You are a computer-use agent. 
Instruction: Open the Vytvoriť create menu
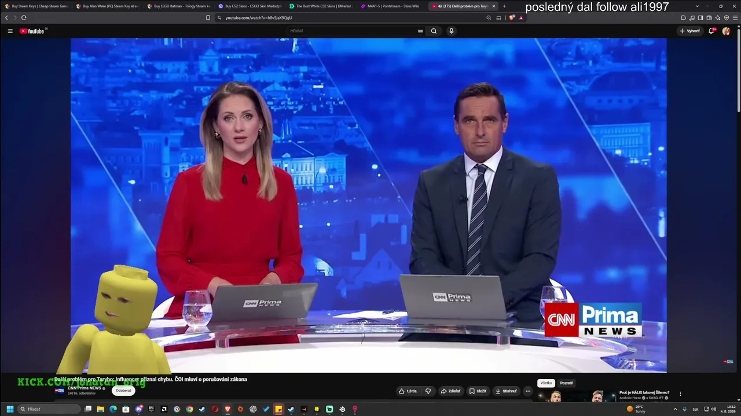click(x=690, y=31)
